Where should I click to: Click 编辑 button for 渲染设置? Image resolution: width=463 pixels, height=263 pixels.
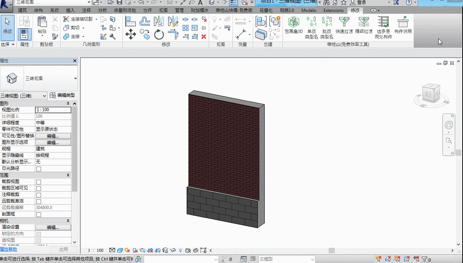pyautogui.click(x=53, y=227)
